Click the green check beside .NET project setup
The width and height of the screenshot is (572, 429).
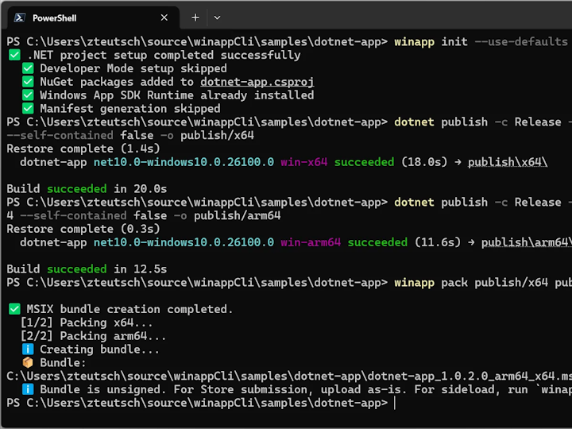(x=14, y=55)
